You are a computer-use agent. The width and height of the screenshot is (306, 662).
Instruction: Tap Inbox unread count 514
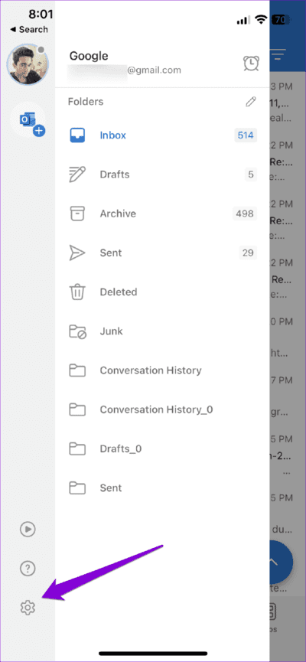coord(246,135)
